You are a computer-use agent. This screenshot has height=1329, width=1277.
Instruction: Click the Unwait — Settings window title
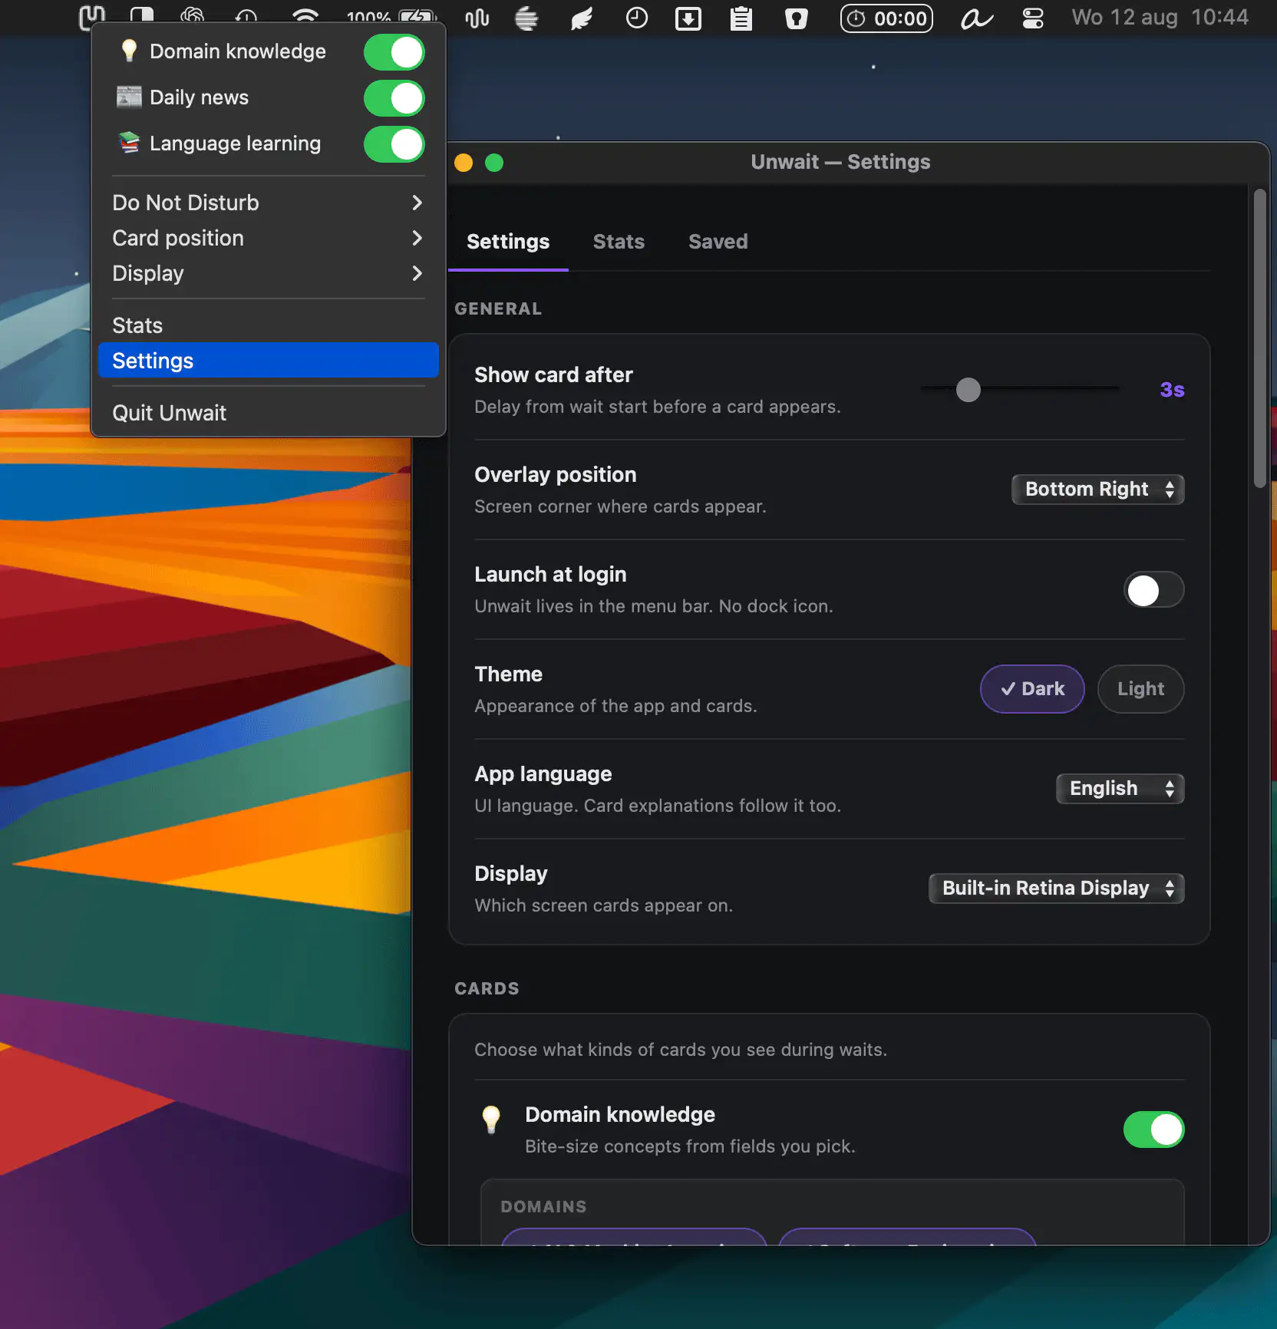(840, 162)
